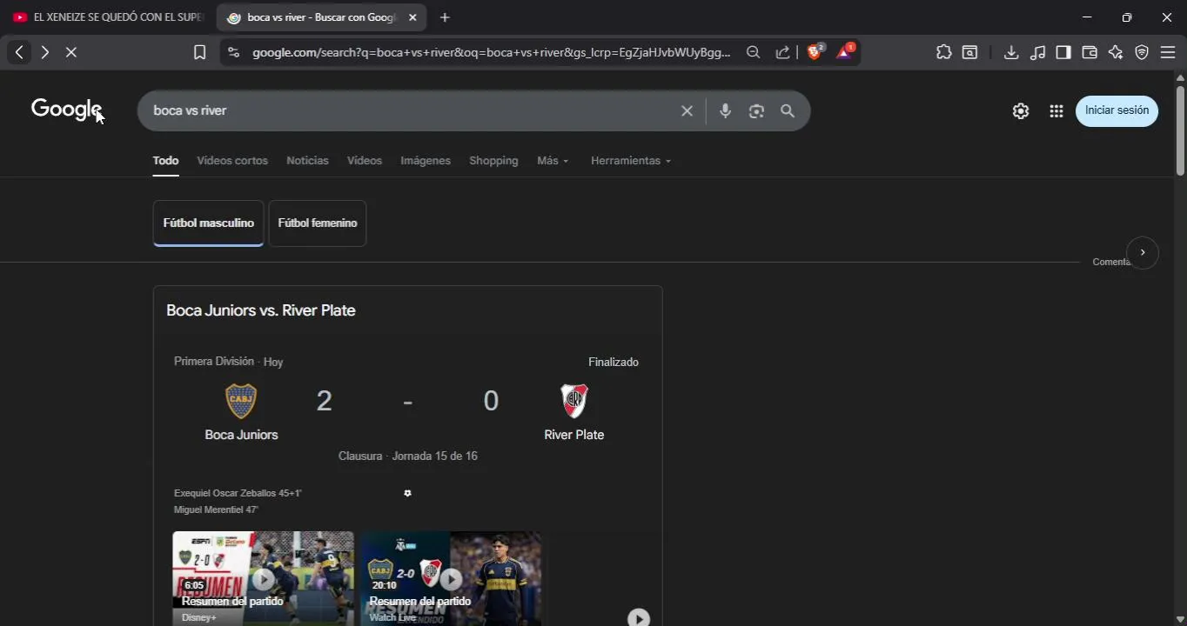Expand the Herramientas dropdown

click(631, 161)
